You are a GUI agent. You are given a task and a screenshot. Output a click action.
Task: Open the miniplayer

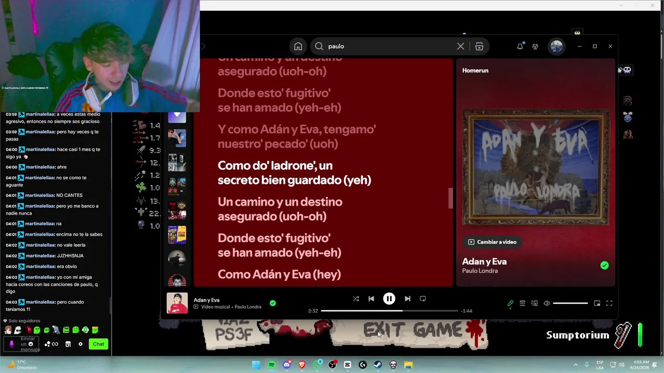(x=597, y=303)
